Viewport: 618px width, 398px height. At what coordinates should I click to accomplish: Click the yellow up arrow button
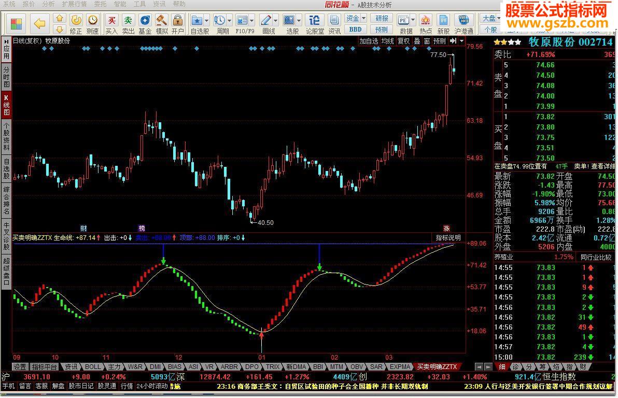59,18
